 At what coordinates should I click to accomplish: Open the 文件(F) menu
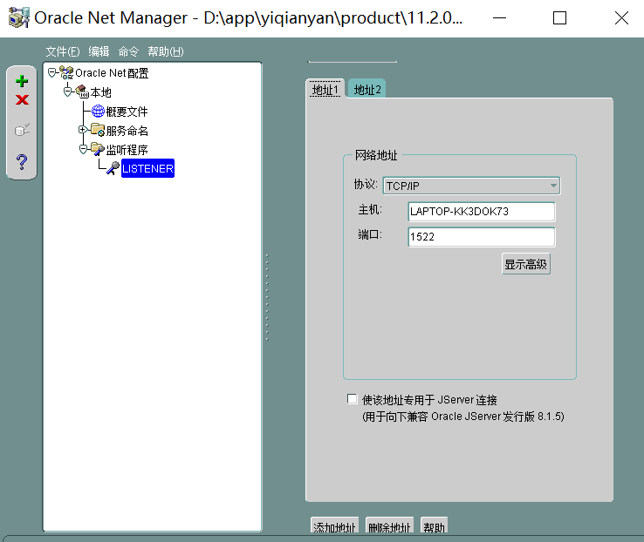pyautogui.click(x=63, y=51)
